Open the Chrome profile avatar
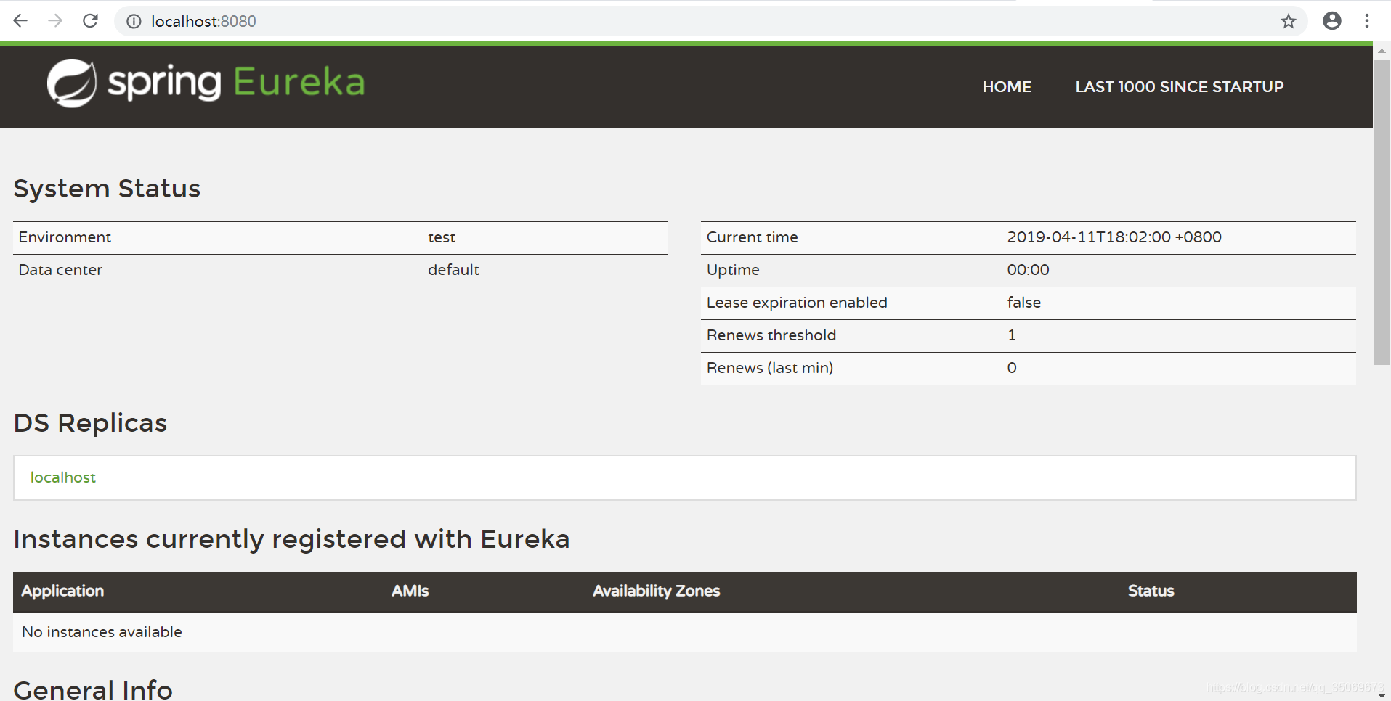 [1331, 21]
